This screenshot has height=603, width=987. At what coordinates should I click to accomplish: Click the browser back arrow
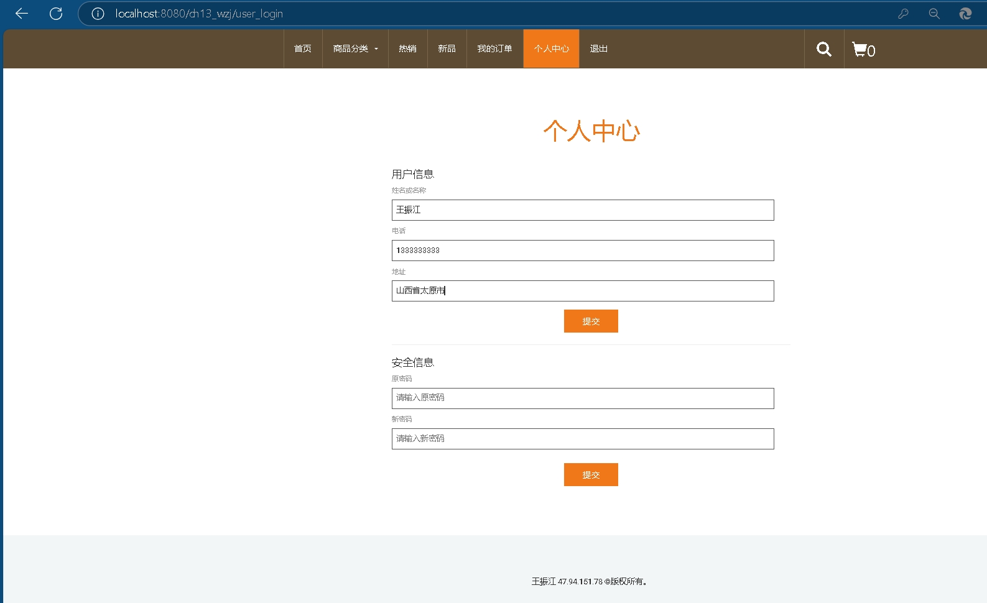(22, 14)
